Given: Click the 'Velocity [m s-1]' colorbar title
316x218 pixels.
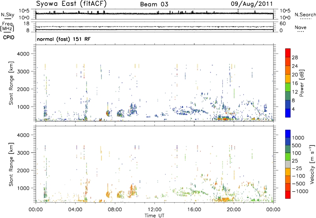Looking at the screenshot, I should [x=312, y=164].
